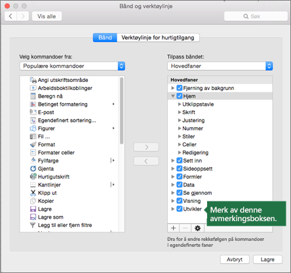Click the Kantlinjer borders icon
This screenshot has height=273, width=291.
33,185
